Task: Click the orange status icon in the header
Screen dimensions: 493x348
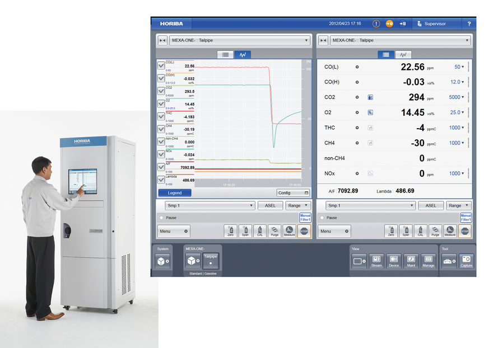Action: [389, 23]
